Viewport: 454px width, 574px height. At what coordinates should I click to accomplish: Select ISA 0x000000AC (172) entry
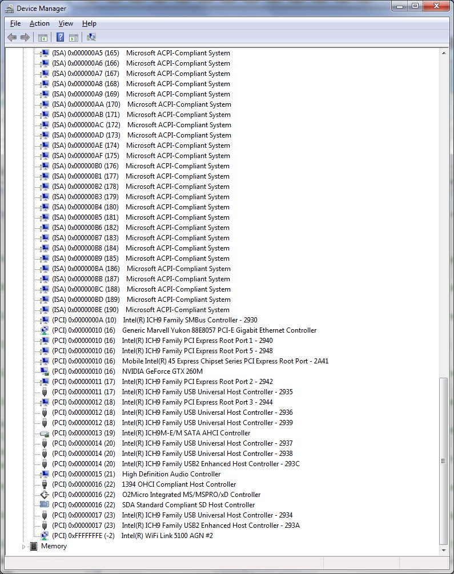[142, 125]
